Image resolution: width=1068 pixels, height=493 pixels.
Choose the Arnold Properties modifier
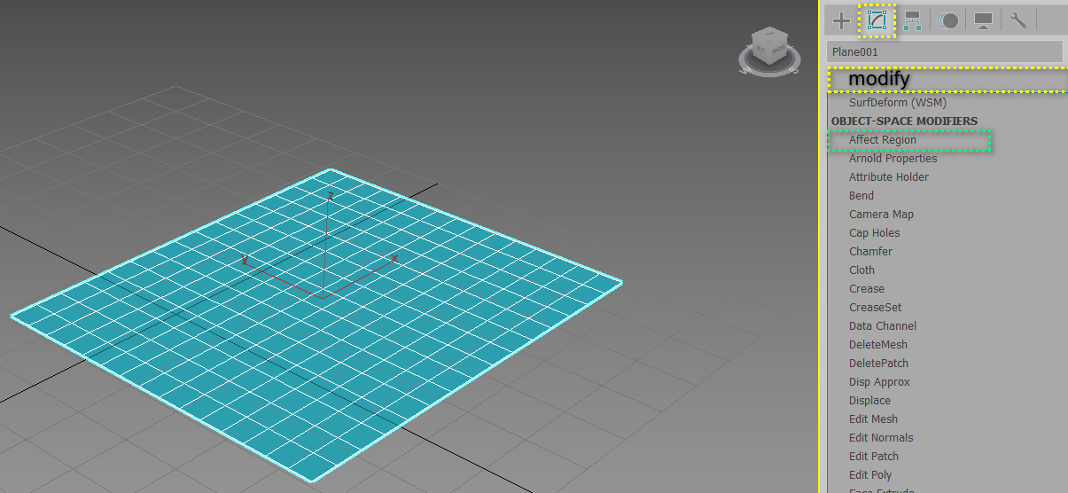click(x=893, y=159)
